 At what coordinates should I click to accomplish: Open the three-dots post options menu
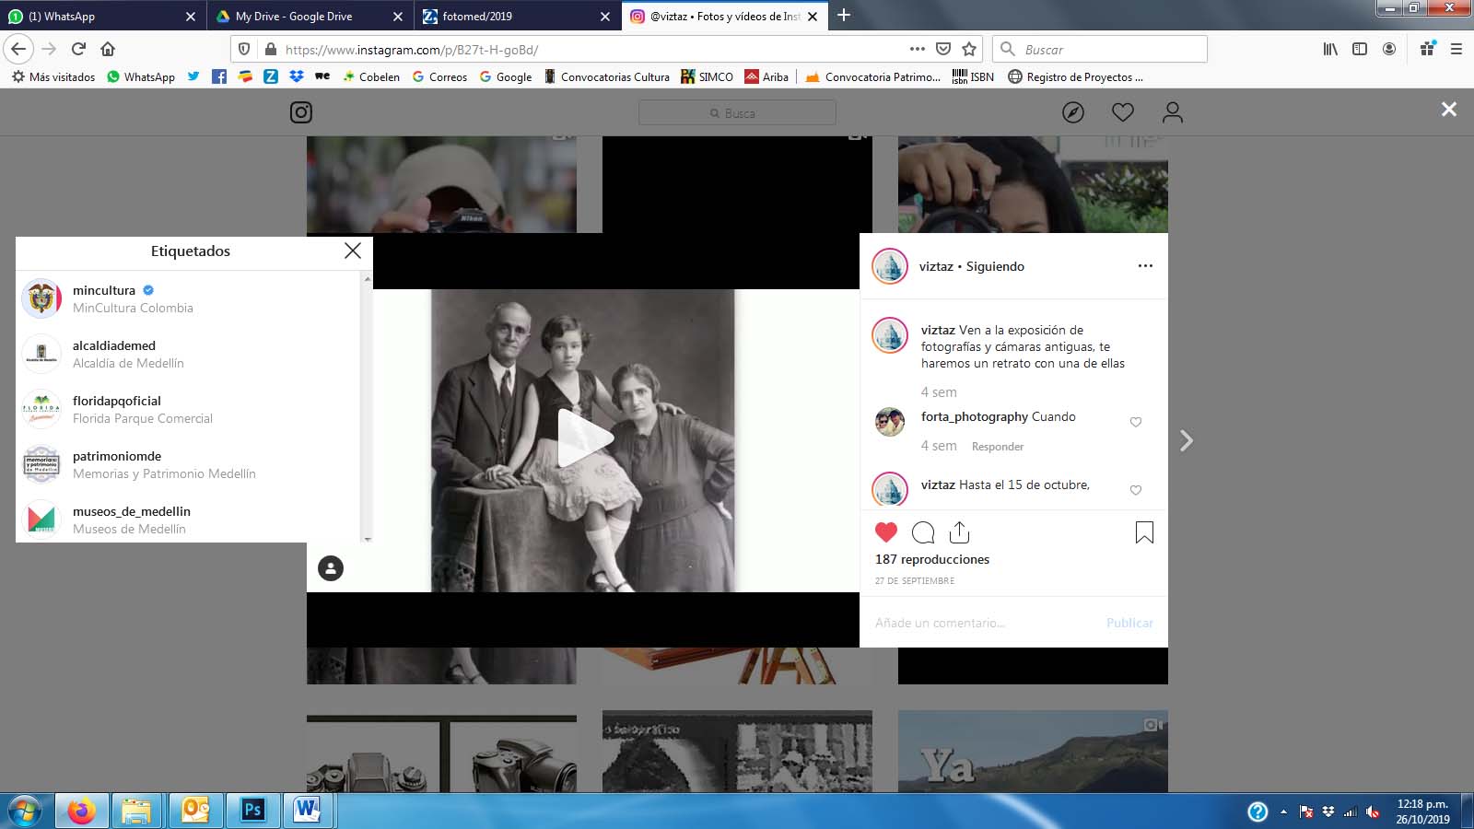(1145, 266)
